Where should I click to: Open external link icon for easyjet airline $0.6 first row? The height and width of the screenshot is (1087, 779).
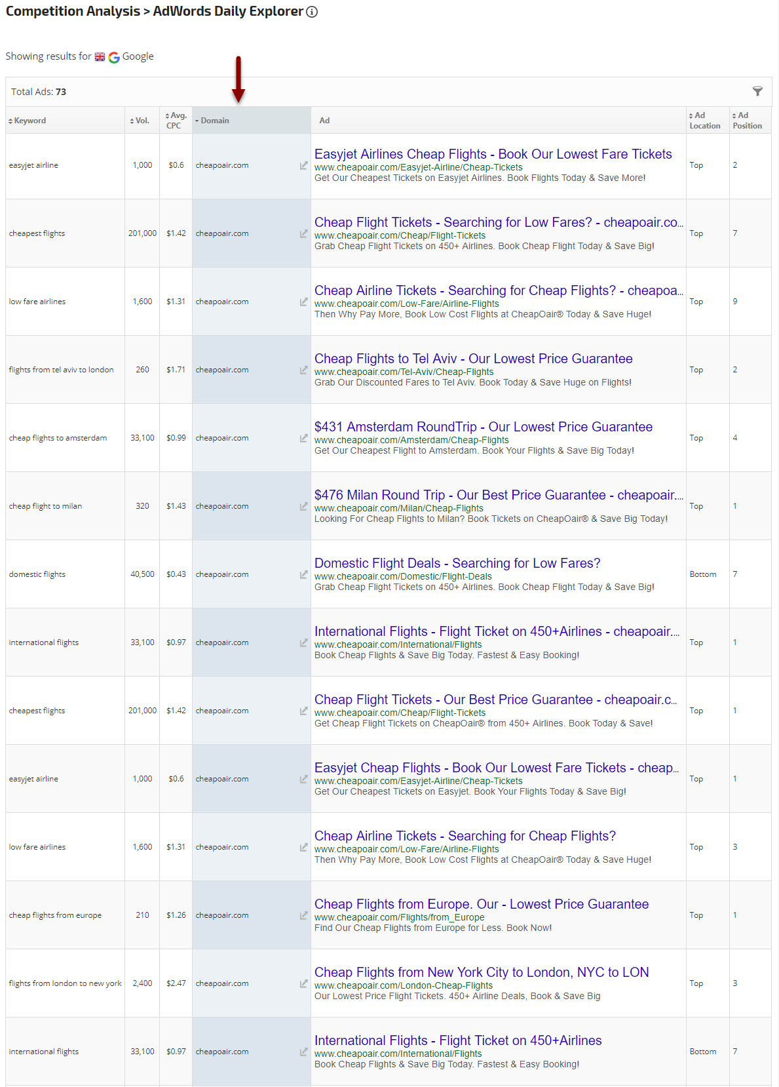tap(303, 165)
